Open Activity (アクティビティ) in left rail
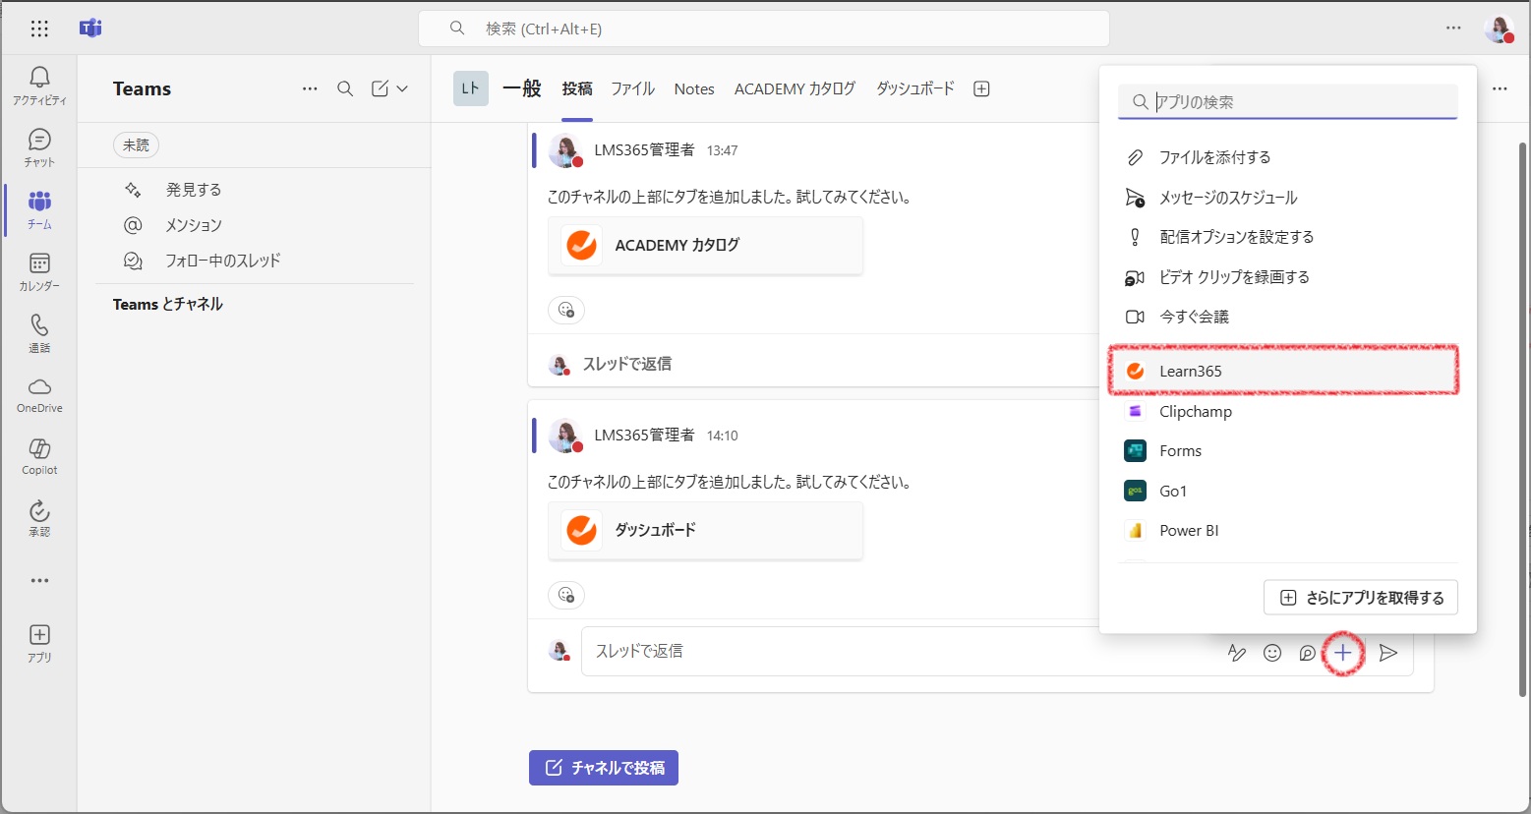The image size is (1531, 814). 39,86
